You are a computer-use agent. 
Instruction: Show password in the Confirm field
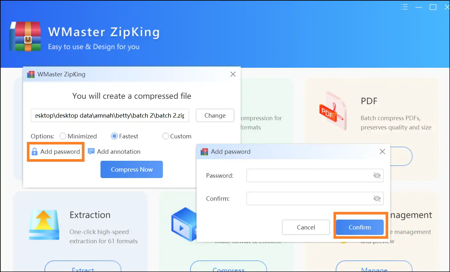coord(377,198)
